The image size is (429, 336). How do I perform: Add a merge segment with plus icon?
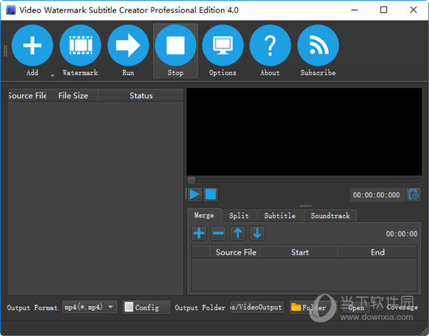pyautogui.click(x=199, y=233)
